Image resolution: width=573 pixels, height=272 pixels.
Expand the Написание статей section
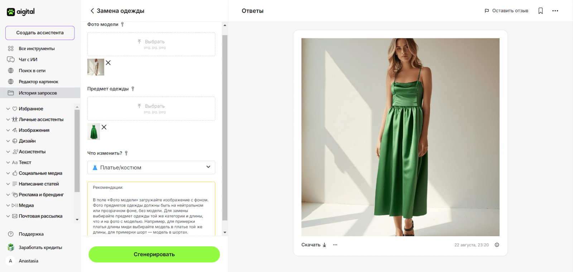tap(8, 184)
